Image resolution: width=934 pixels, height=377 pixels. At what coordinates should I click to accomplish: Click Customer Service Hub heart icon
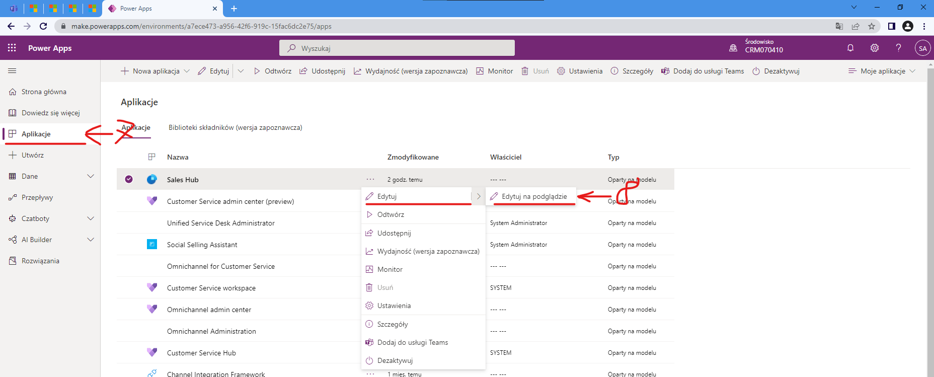pyautogui.click(x=152, y=352)
